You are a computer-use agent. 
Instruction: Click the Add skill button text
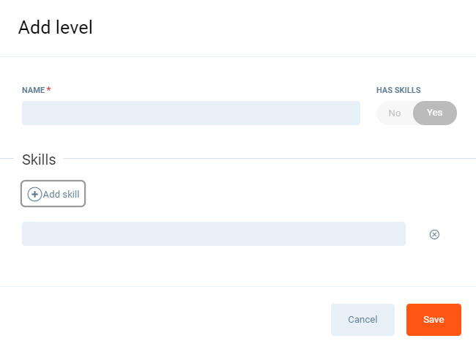[x=61, y=194]
